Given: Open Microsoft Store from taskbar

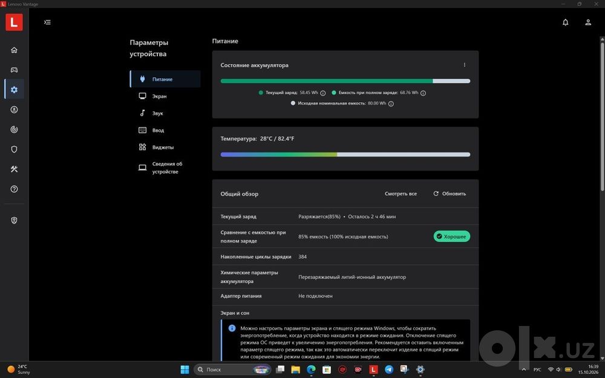Looking at the screenshot, I should [x=327, y=370].
